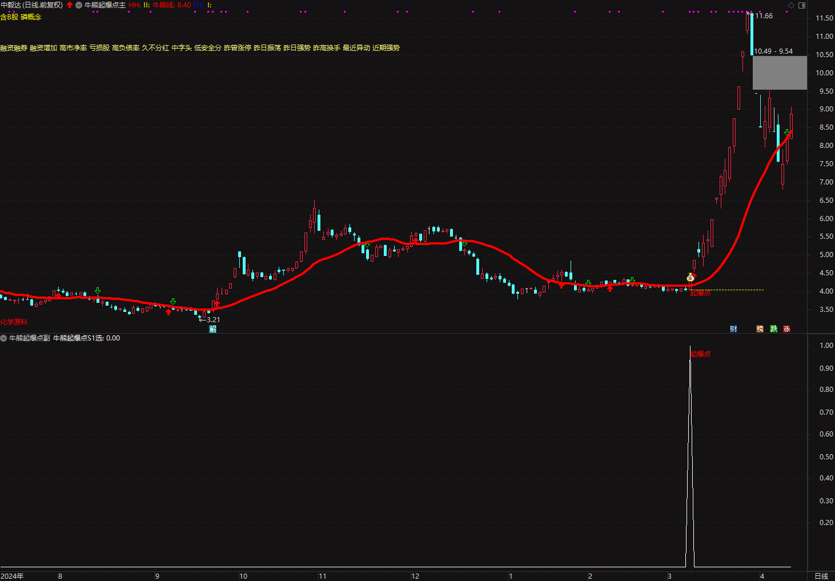Click the 昨日振荡 tag

click(267, 48)
